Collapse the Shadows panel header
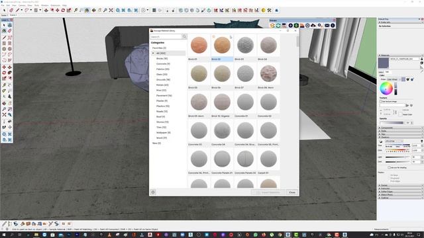This screenshot has width=424, height=238. 400,138
